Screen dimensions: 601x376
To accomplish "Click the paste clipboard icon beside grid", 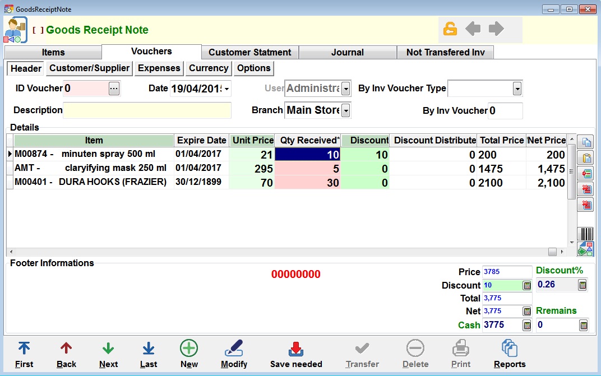I will click(586, 158).
